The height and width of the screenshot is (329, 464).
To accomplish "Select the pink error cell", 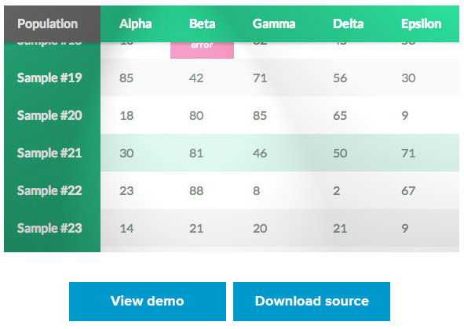I will pos(202,50).
